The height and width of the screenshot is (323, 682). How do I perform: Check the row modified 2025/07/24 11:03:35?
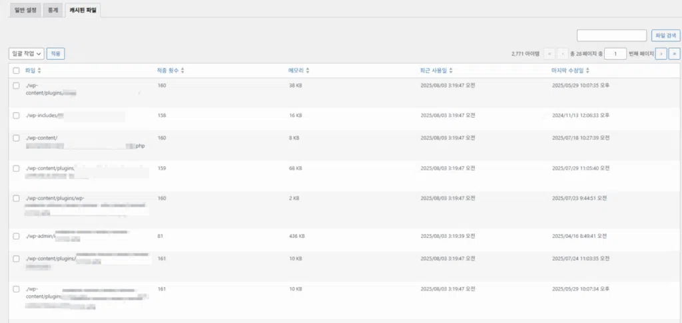(x=16, y=259)
